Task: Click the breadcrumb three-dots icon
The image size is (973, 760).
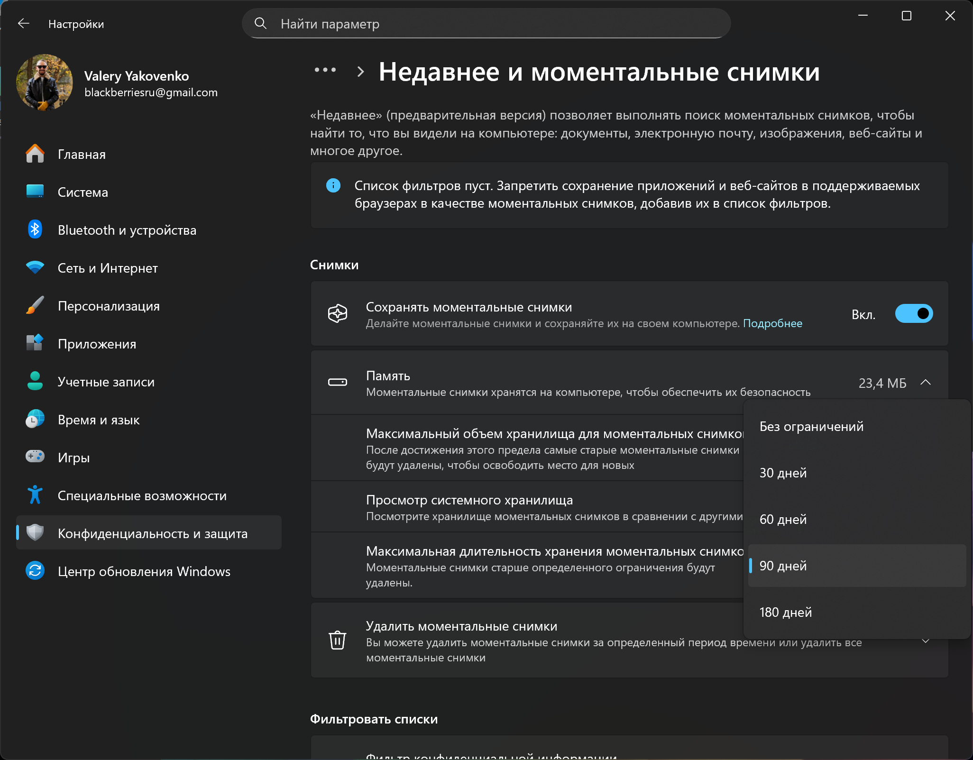Action: click(325, 71)
